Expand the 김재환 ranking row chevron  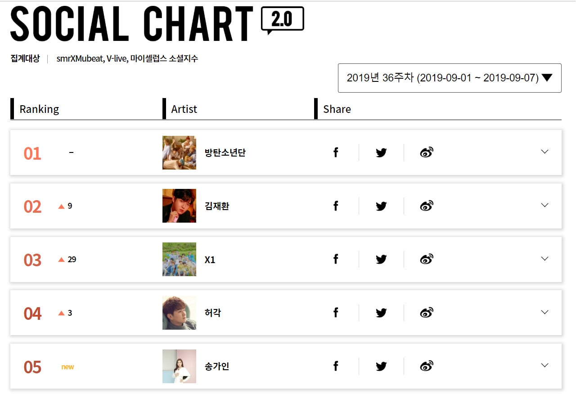coord(544,206)
